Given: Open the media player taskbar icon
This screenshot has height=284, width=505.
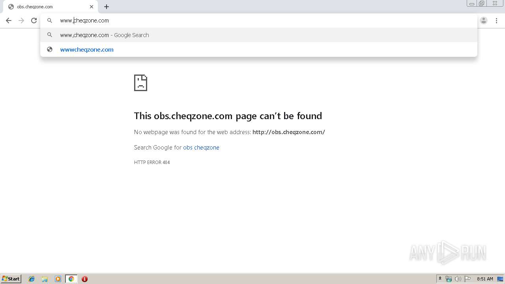Looking at the screenshot, I should (x=58, y=279).
